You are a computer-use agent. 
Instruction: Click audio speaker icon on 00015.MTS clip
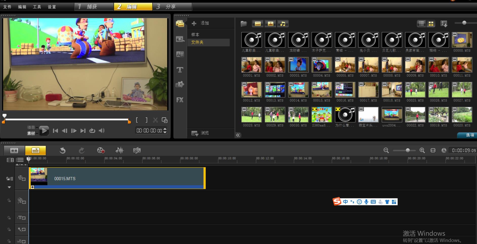coord(32,187)
